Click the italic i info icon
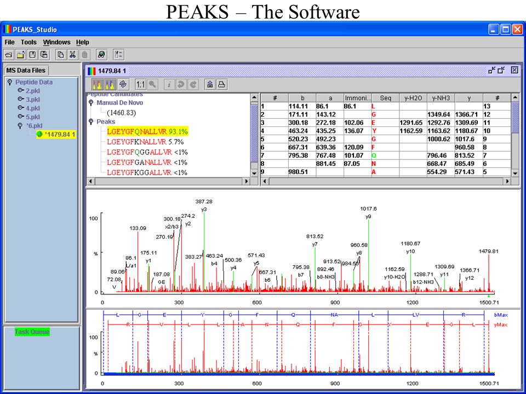526x394 pixels. pos(169,84)
